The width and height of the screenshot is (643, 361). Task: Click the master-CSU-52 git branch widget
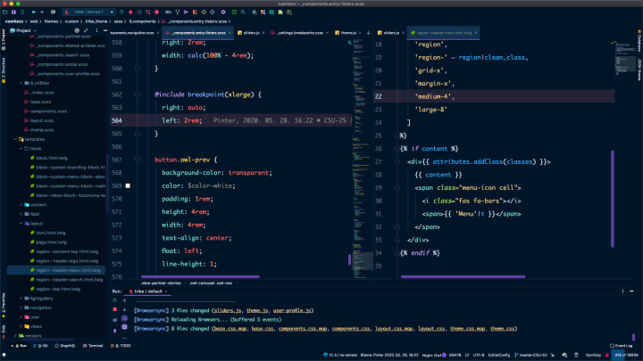[x=530, y=355]
